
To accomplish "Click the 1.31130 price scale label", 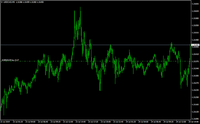I will 195,112.
